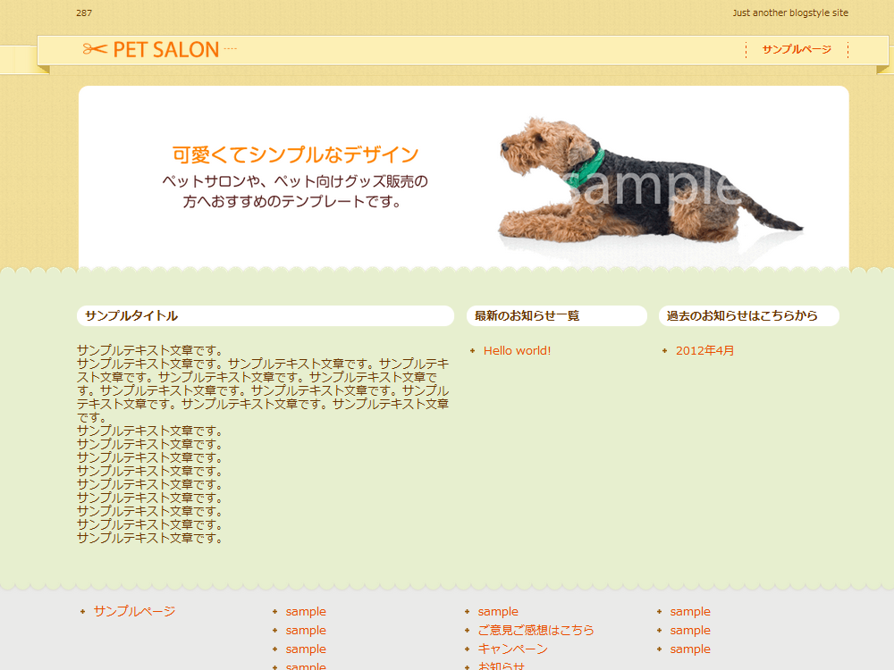894x670 pixels.
Task: Open the ご意見ご感想はこちら footer link
Action: tap(536, 630)
